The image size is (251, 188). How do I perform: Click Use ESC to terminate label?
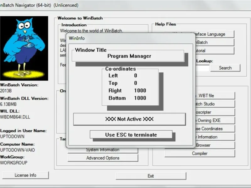pos(131,135)
